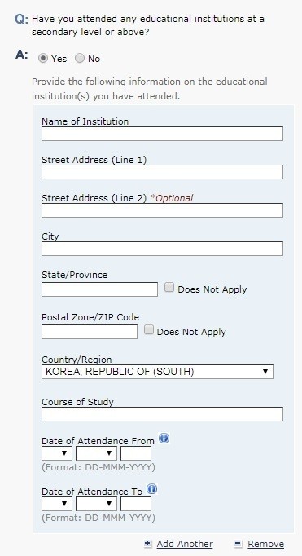Open the month dropdown for Attendance From
Image resolution: width=302 pixels, height=556 pixels.
point(96,453)
